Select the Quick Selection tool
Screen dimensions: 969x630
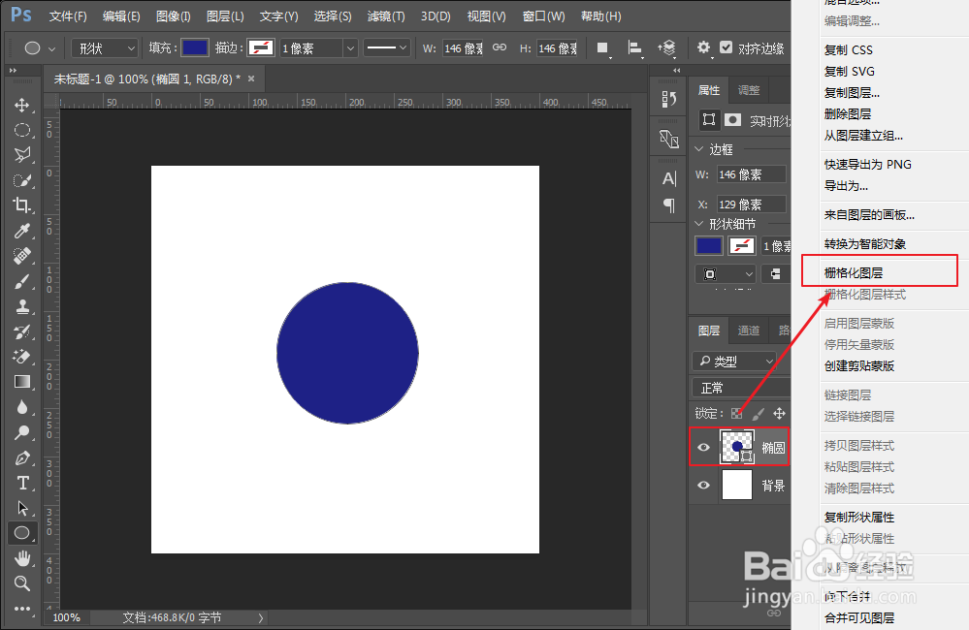point(22,180)
